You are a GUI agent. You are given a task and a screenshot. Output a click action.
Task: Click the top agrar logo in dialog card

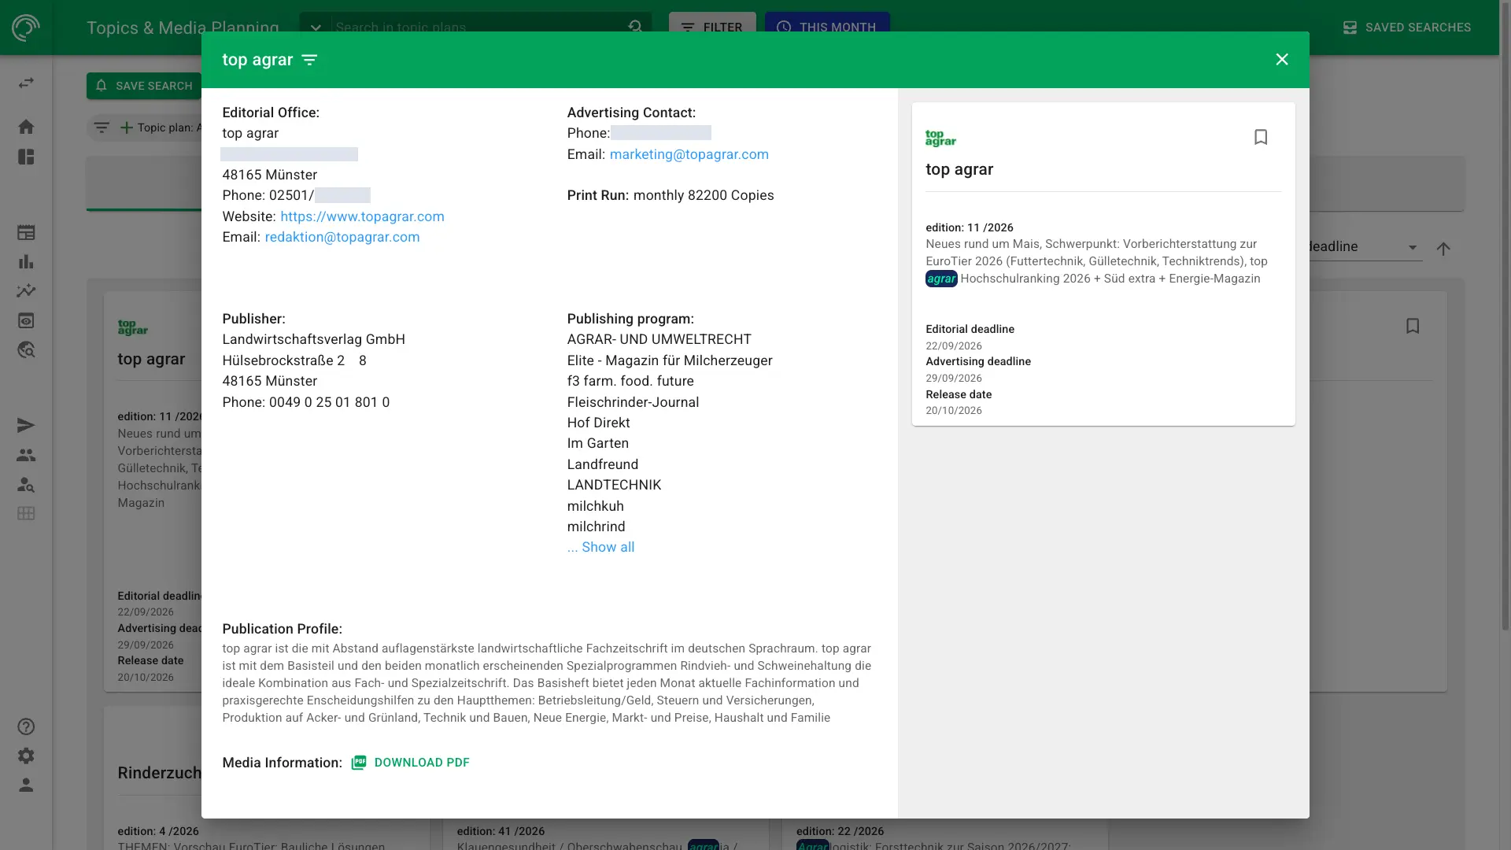940,139
